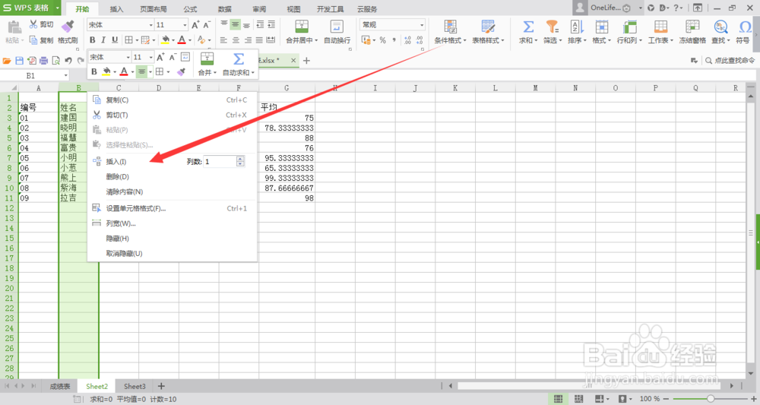
Task: Click the zoom slider handle in status bar
Action: [710, 399]
